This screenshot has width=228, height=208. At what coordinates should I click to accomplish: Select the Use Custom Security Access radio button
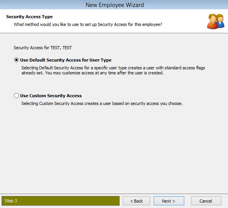point(16,96)
